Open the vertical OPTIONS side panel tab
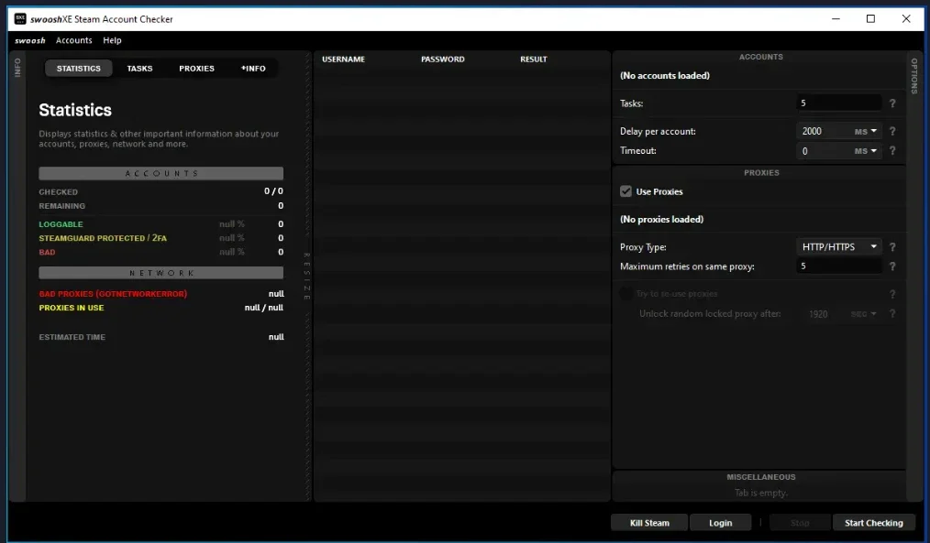The image size is (930, 543). (x=914, y=76)
